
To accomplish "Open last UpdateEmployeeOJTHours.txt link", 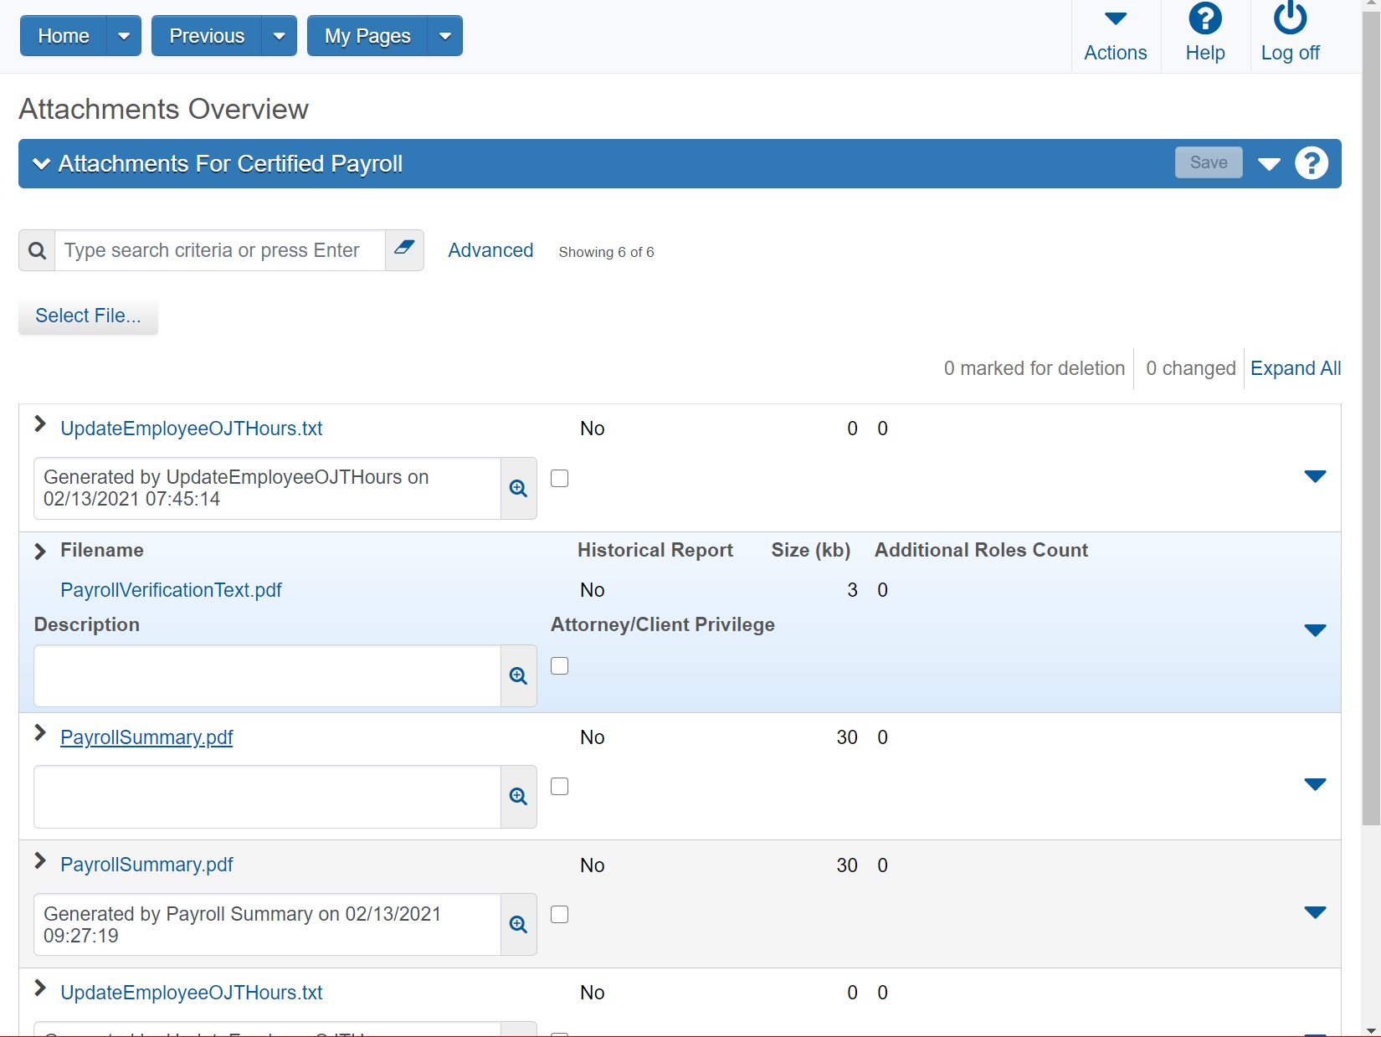I will [191, 993].
